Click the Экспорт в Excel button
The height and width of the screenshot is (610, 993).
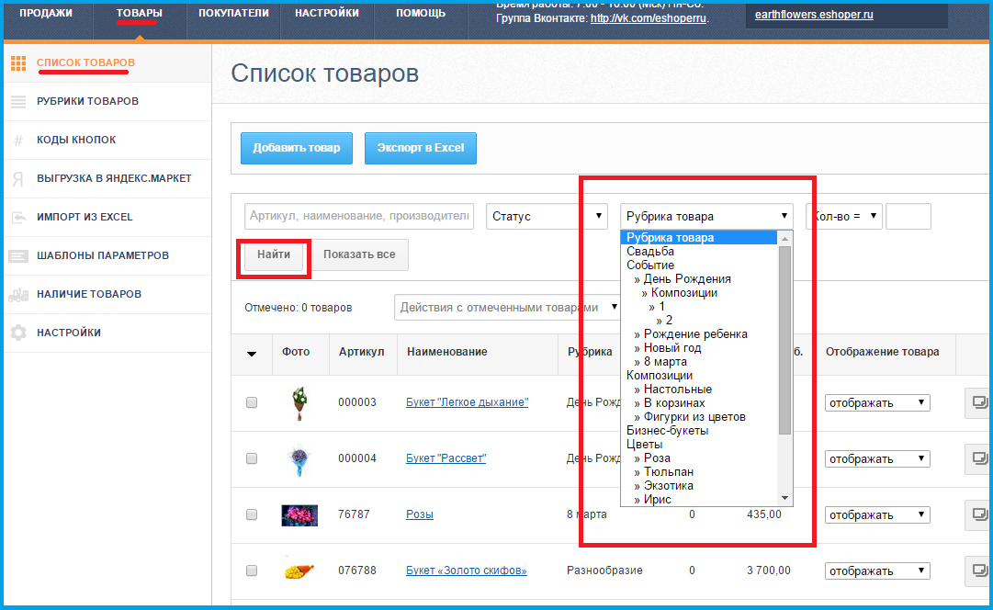coord(421,148)
